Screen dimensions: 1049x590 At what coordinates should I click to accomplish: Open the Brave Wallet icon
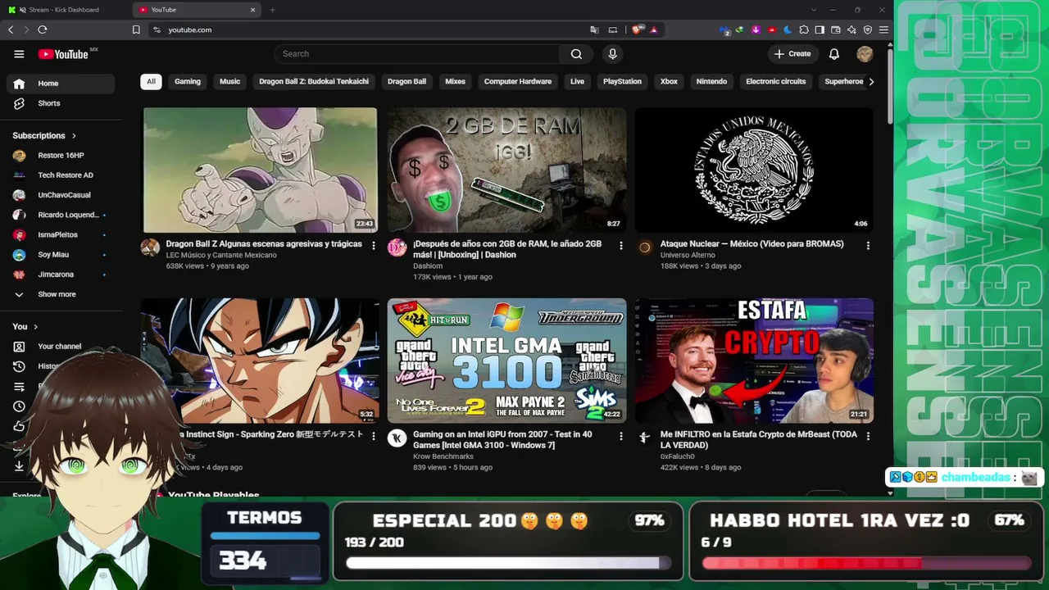point(836,29)
